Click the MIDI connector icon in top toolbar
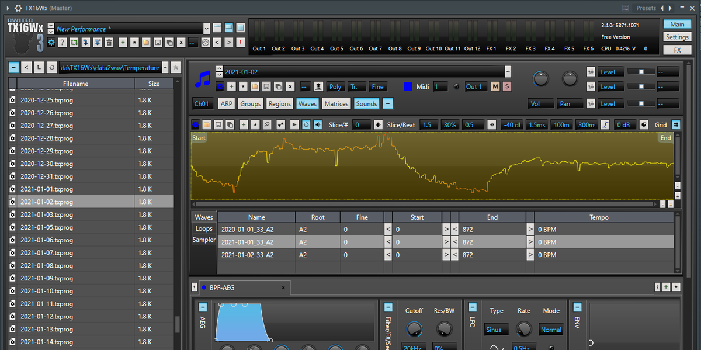Image resolution: width=701 pixels, height=350 pixels. click(205, 43)
